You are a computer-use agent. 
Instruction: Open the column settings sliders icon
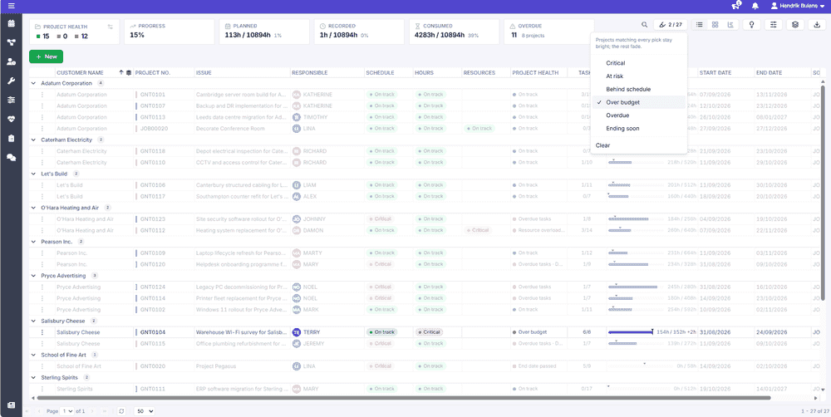point(773,24)
